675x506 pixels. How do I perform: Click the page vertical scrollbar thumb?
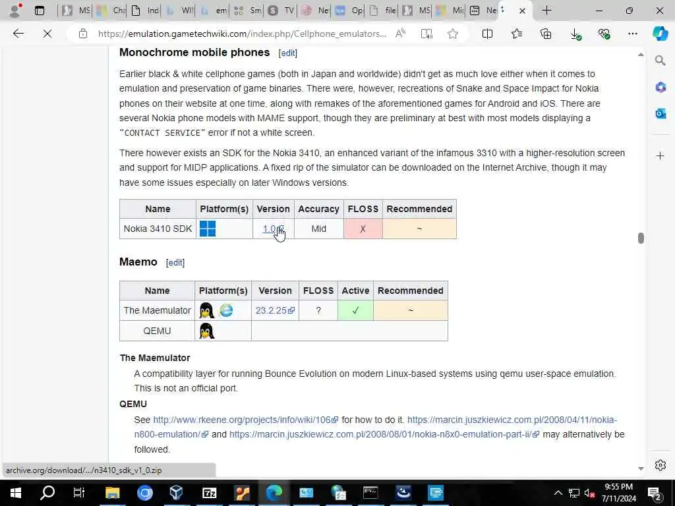[x=641, y=238]
